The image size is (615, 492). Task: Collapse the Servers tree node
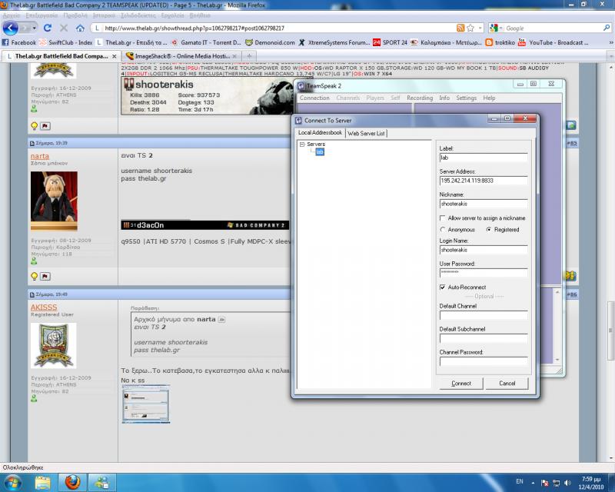click(302, 145)
